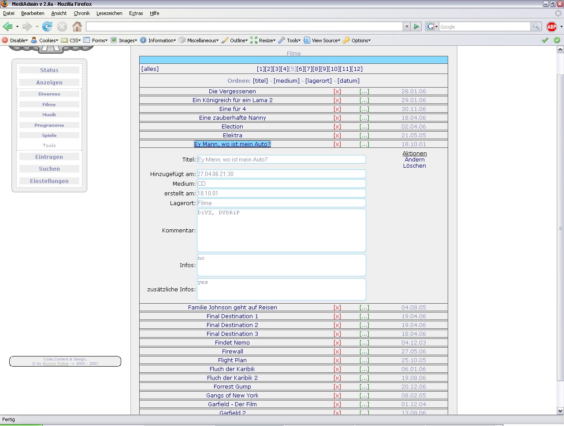This screenshot has height=426, width=564.
Task: Click the Löschen action link
Action: coord(415,166)
